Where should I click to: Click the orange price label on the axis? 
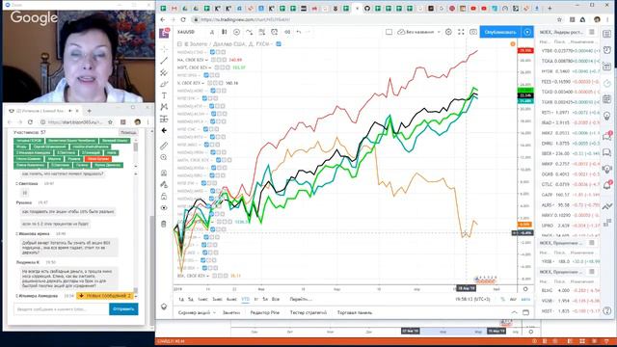[x=524, y=225]
